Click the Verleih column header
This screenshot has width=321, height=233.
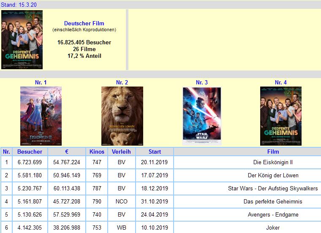point(121,152)
